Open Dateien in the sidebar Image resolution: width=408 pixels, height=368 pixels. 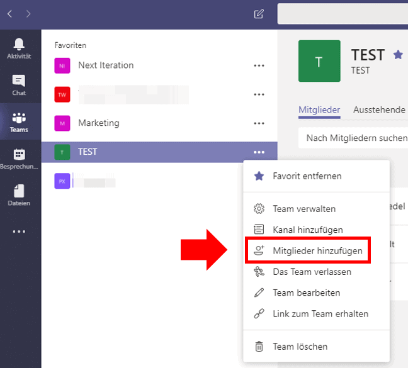coord(19,195)
